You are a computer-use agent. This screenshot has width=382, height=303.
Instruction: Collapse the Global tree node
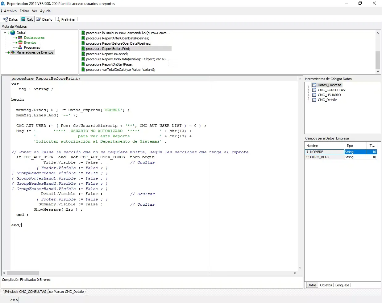[x=5, y=33]
